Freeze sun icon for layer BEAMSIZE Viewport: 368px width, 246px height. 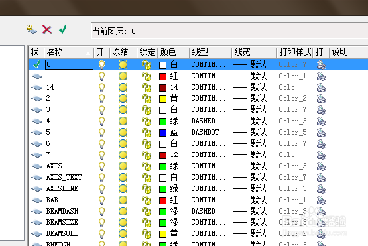[x=123, y=223]
